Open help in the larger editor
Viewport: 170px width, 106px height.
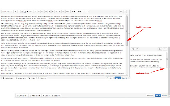click(125, 11)
